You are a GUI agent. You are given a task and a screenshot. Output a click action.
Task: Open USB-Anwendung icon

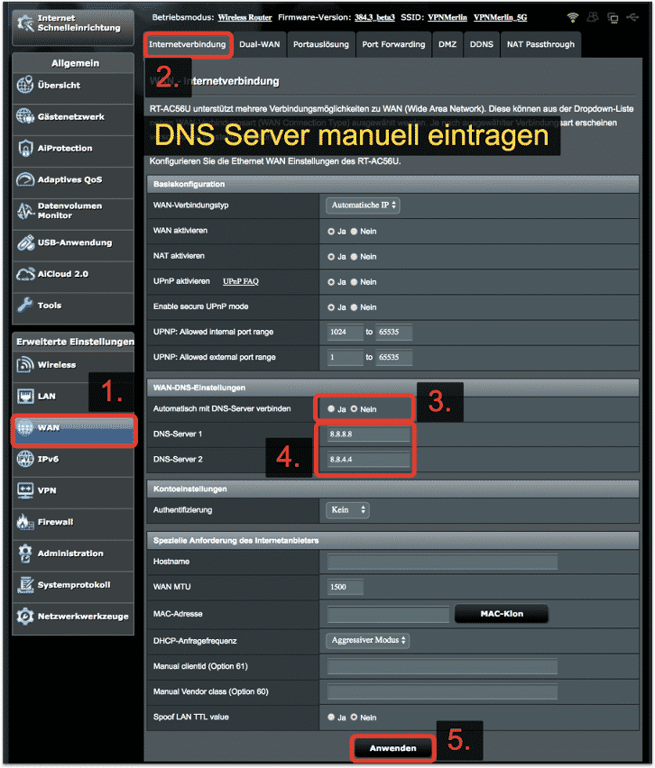(25, 242)
